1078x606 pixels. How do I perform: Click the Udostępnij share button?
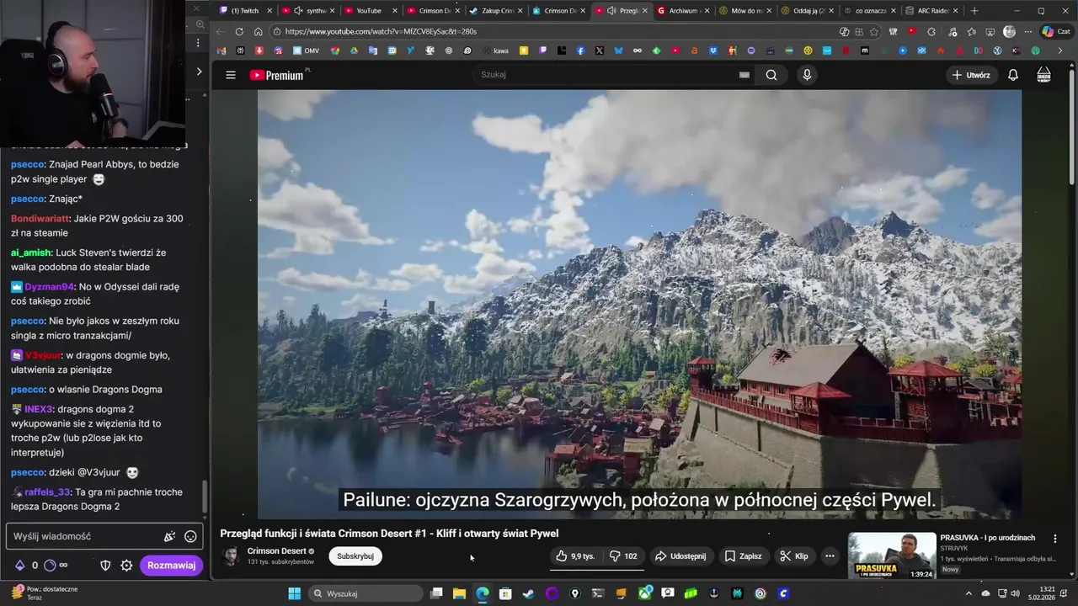pyautogui.click(x=680, y=556)
